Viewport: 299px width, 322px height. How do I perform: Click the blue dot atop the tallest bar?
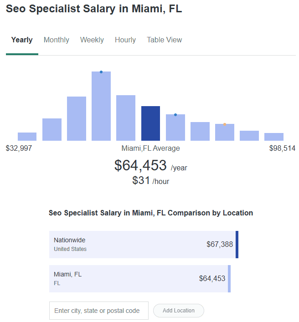pos(101,72)
